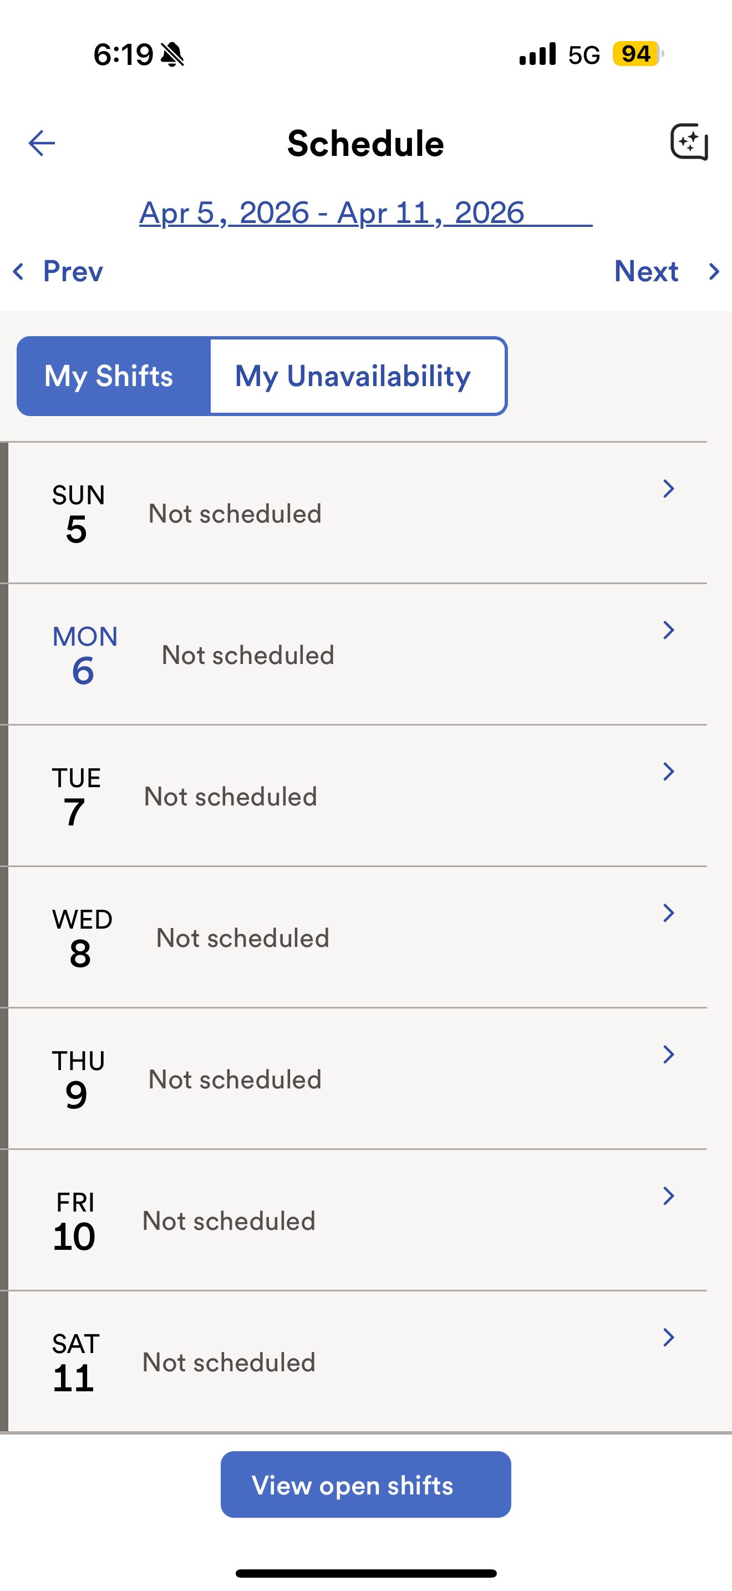732x1591 pixels.
Task: Go to previous week with Prev
Action: (72, 271)
